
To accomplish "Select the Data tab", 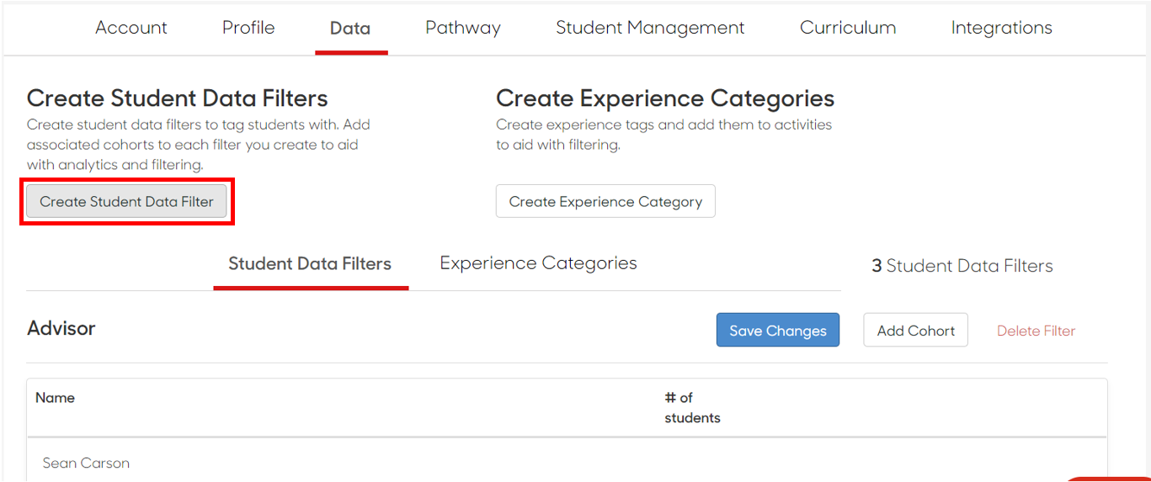I will click(350, 29).
